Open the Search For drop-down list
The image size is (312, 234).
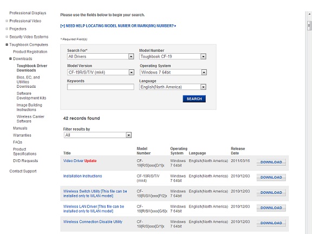coord(131,56)
